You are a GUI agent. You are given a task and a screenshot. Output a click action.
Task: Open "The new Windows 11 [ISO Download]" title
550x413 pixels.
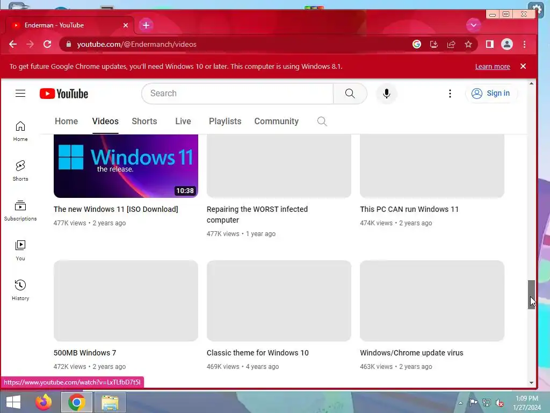pyautogui.click(x=116, y=209)
